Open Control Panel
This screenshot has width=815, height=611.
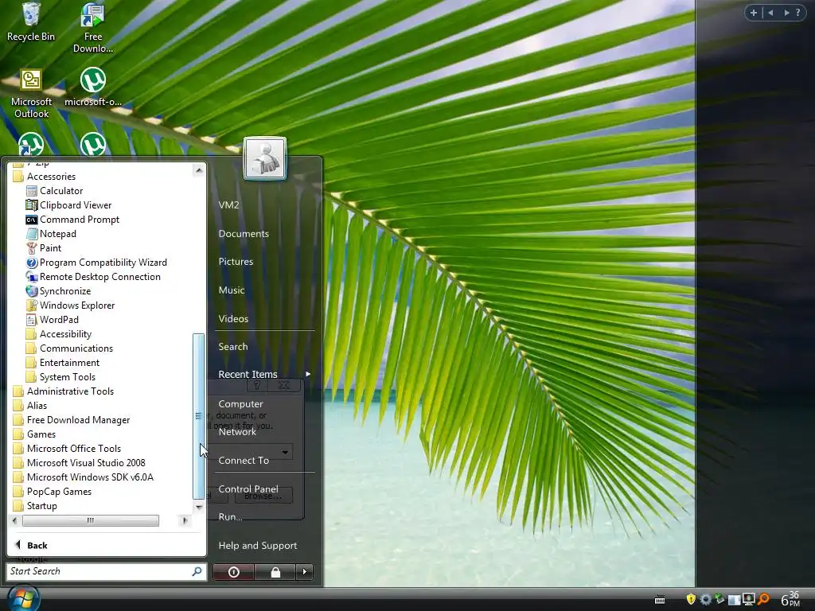(248, 489)
